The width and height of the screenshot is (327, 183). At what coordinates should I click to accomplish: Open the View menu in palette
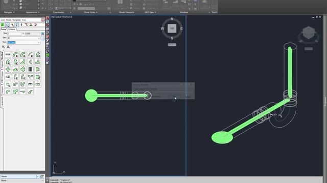point(24,20)
